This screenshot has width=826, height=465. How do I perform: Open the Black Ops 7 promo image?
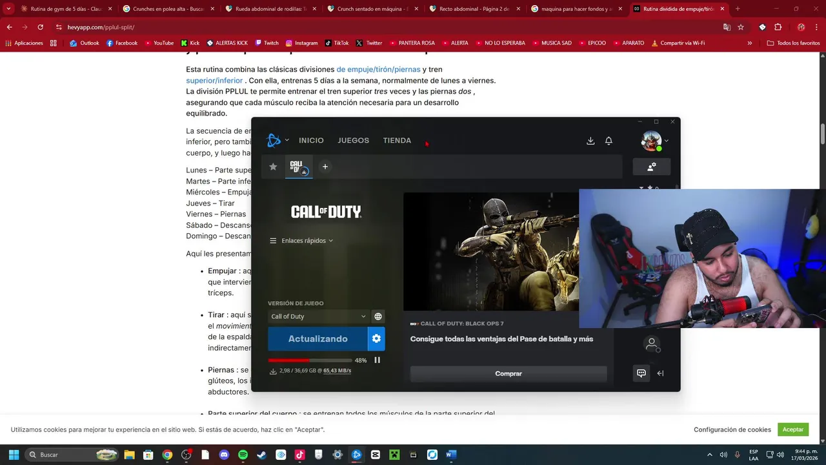click(491, 252)
